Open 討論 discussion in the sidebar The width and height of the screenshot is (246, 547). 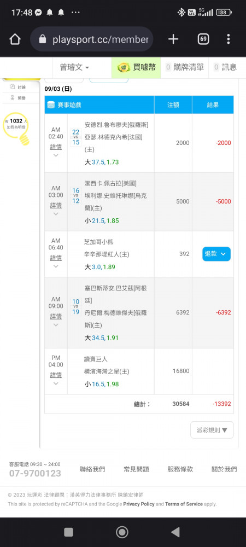click(21, 87)
